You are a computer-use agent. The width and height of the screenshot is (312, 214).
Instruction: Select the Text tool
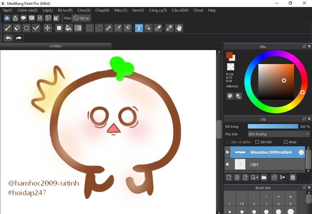[139, 28]
